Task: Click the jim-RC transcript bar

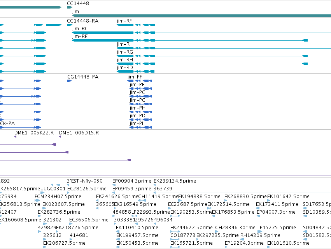Action: [201, 33]
